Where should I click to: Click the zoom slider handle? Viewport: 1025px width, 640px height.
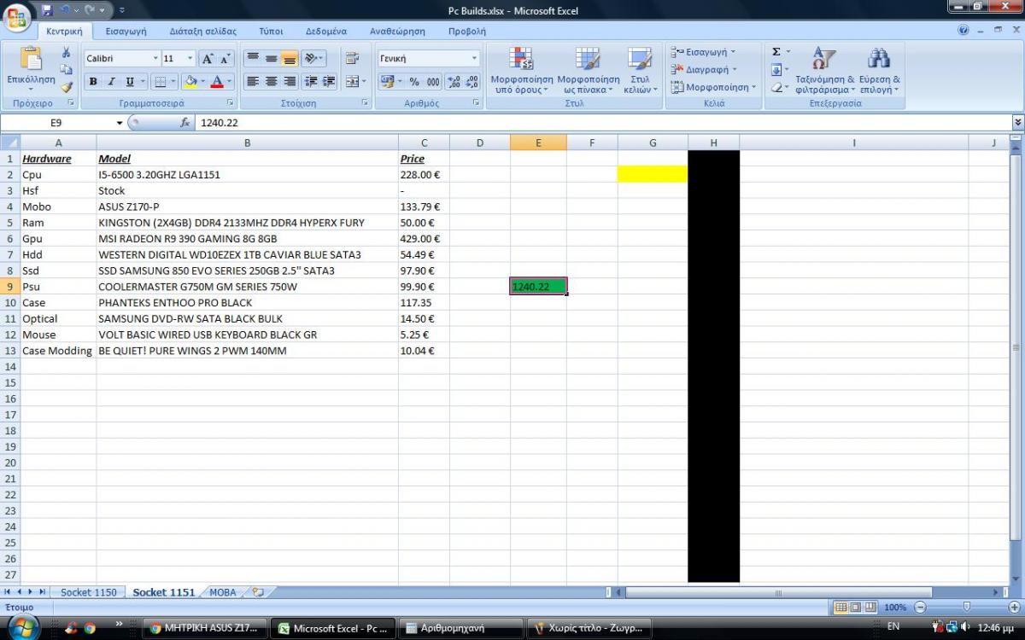965,608
